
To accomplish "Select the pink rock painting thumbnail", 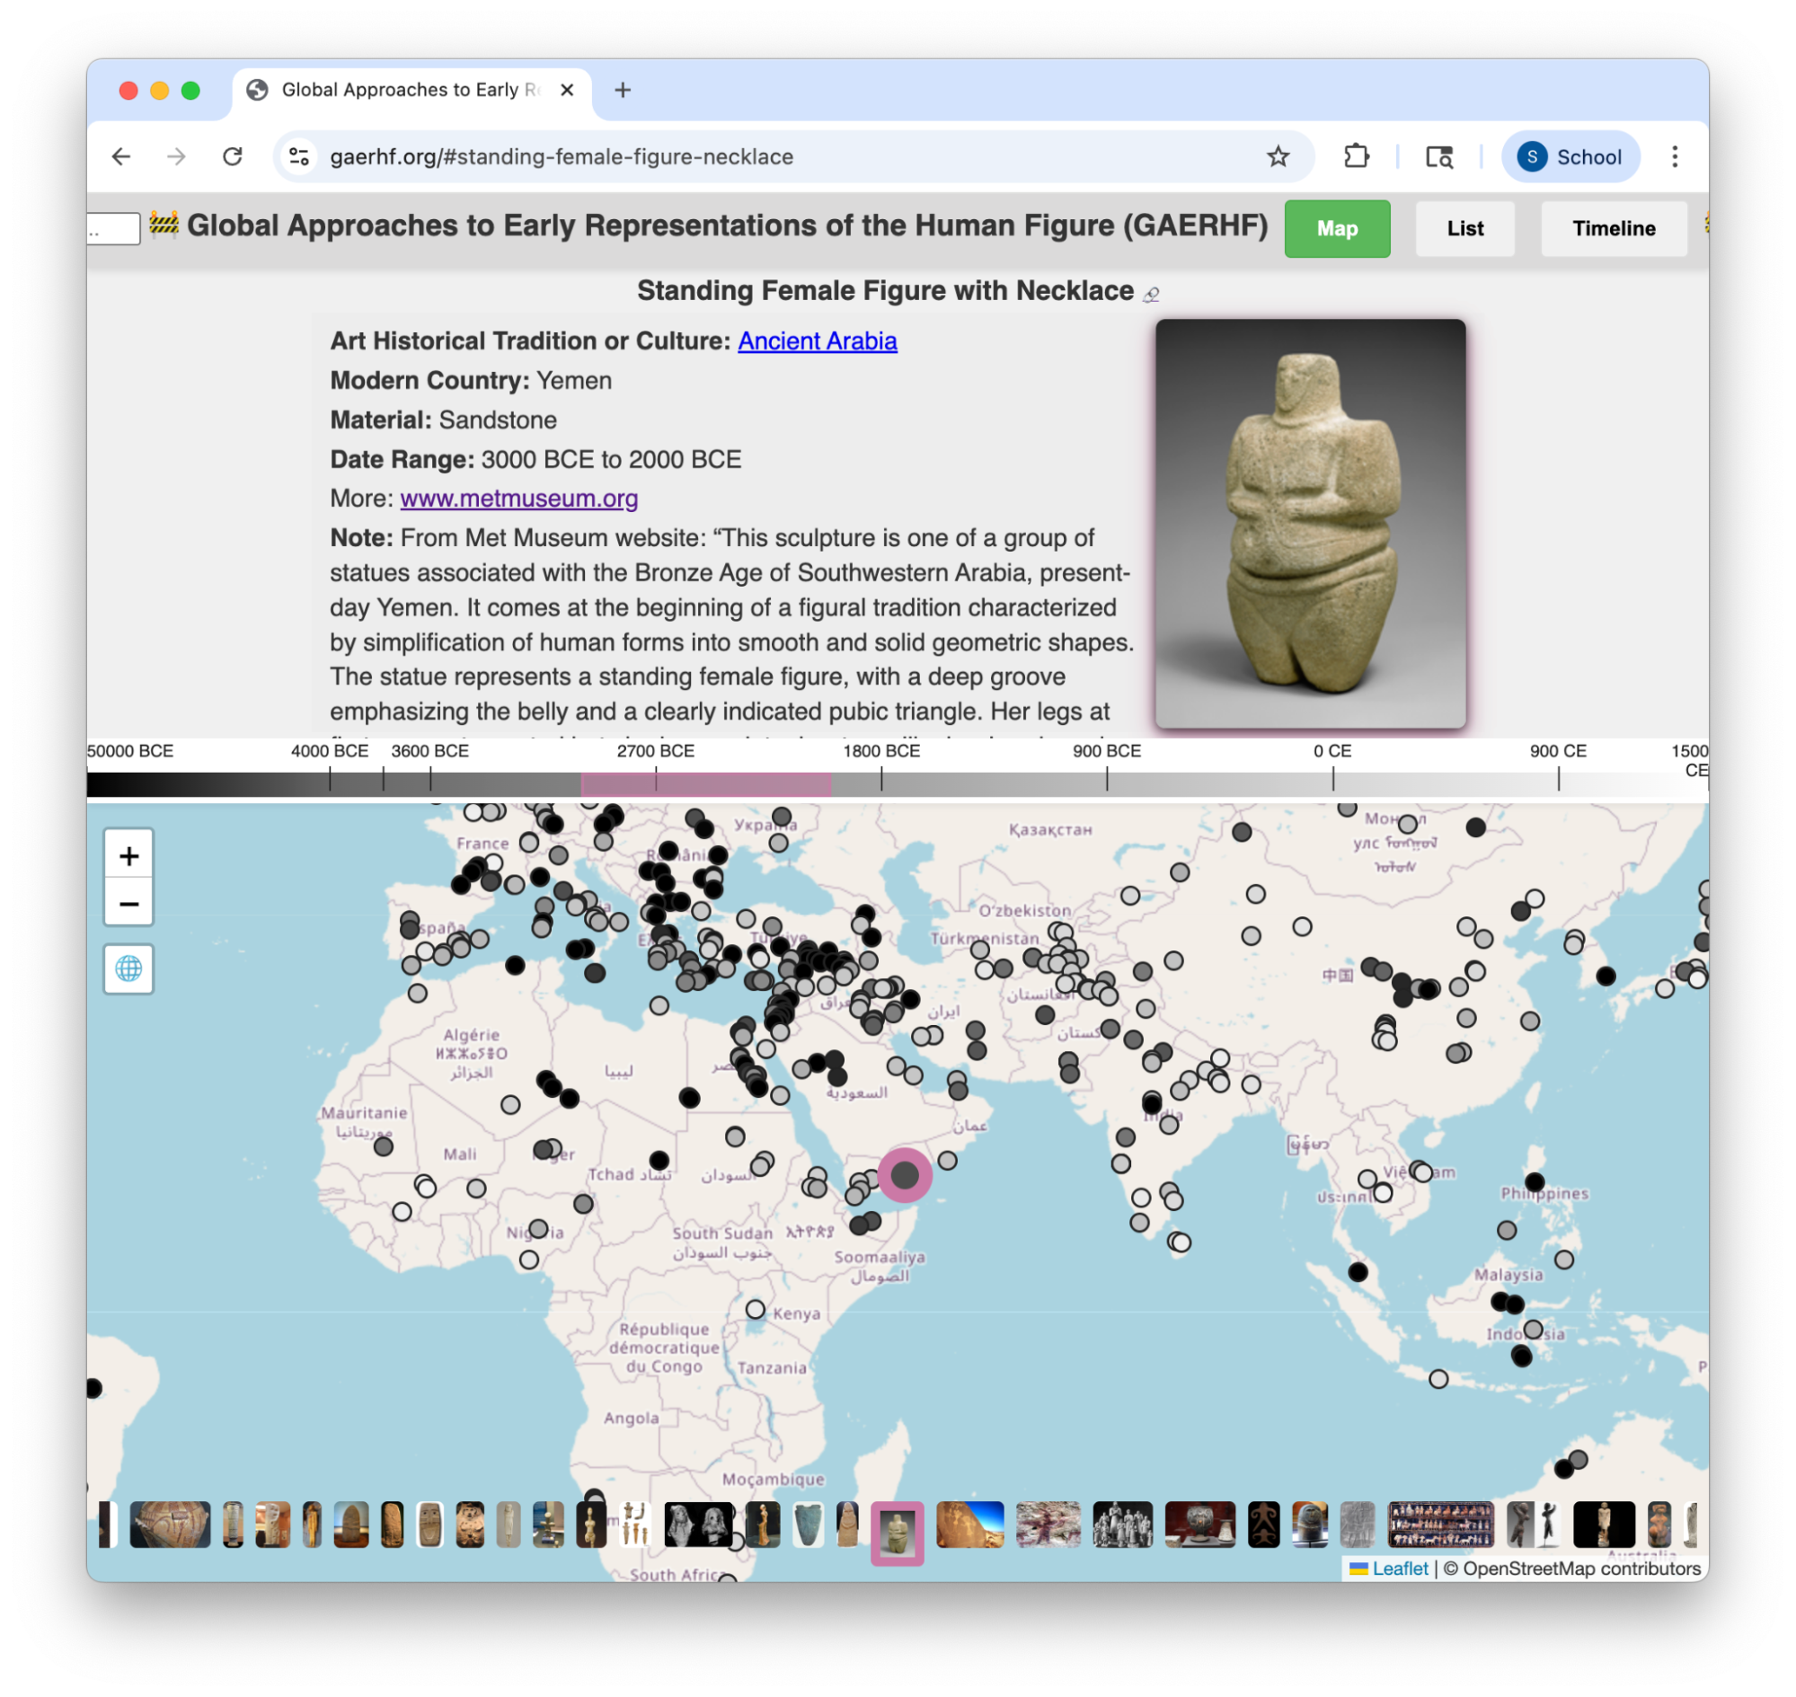I will [x=1048, y=1525].
